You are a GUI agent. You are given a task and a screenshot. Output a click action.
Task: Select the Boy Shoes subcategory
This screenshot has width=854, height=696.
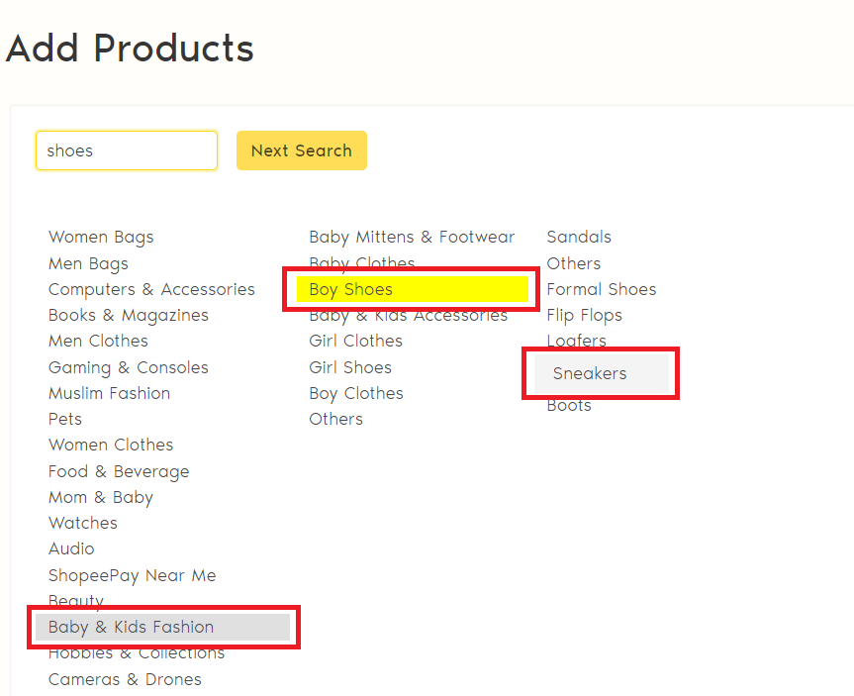coord(351,289)
